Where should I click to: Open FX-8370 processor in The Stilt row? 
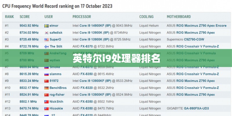click(x=86, y=46)
